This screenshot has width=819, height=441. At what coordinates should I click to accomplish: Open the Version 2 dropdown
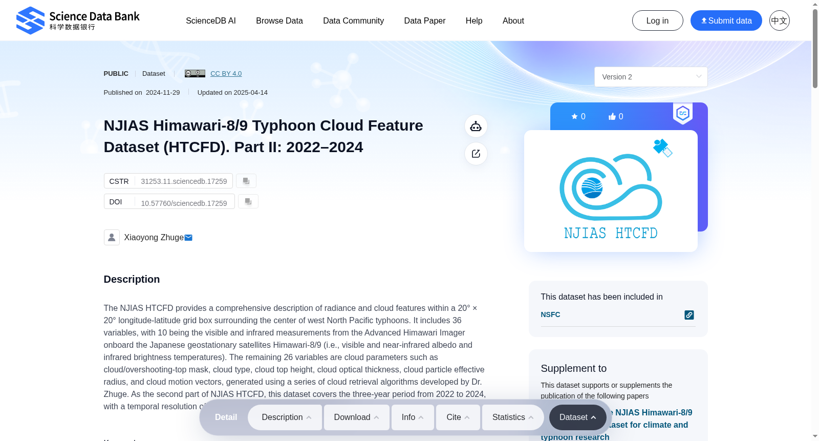click(651, 77)
